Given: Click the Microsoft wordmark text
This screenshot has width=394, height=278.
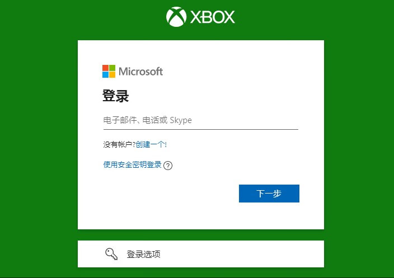Looking at the screenshot, I should click(140, 72).
